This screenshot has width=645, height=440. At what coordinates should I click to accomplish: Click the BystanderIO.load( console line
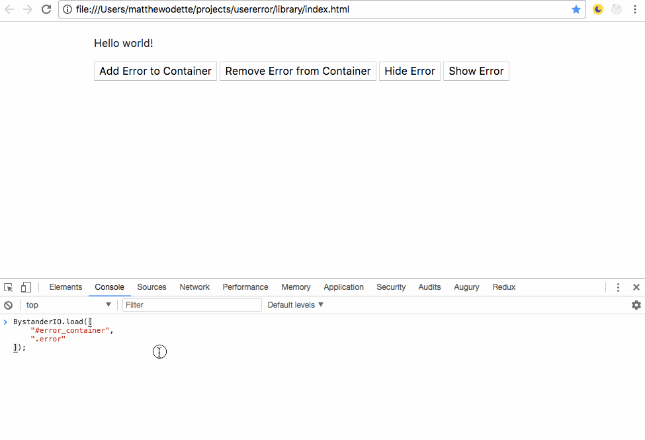coord(53,322)
